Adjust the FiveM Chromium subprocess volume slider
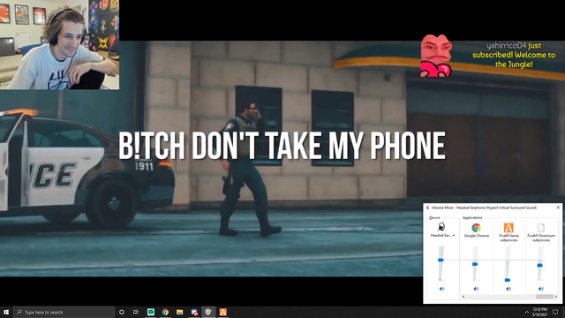 pos(539,265)
